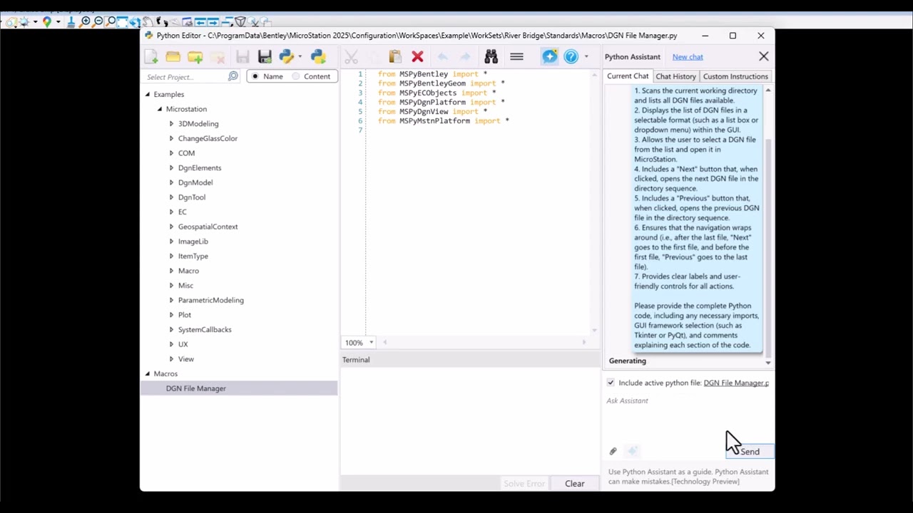The width and height of the screenshot is (913, 513).
Task: Expand the DgnElements folder
Action: 171,168
